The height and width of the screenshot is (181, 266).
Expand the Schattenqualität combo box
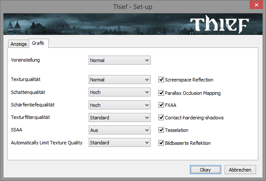click(x=119, y=92)
